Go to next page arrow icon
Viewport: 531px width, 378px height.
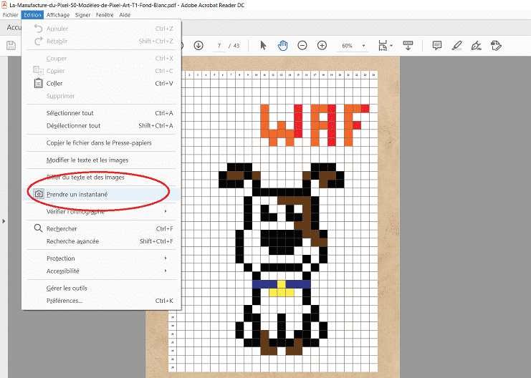[198, 45]
